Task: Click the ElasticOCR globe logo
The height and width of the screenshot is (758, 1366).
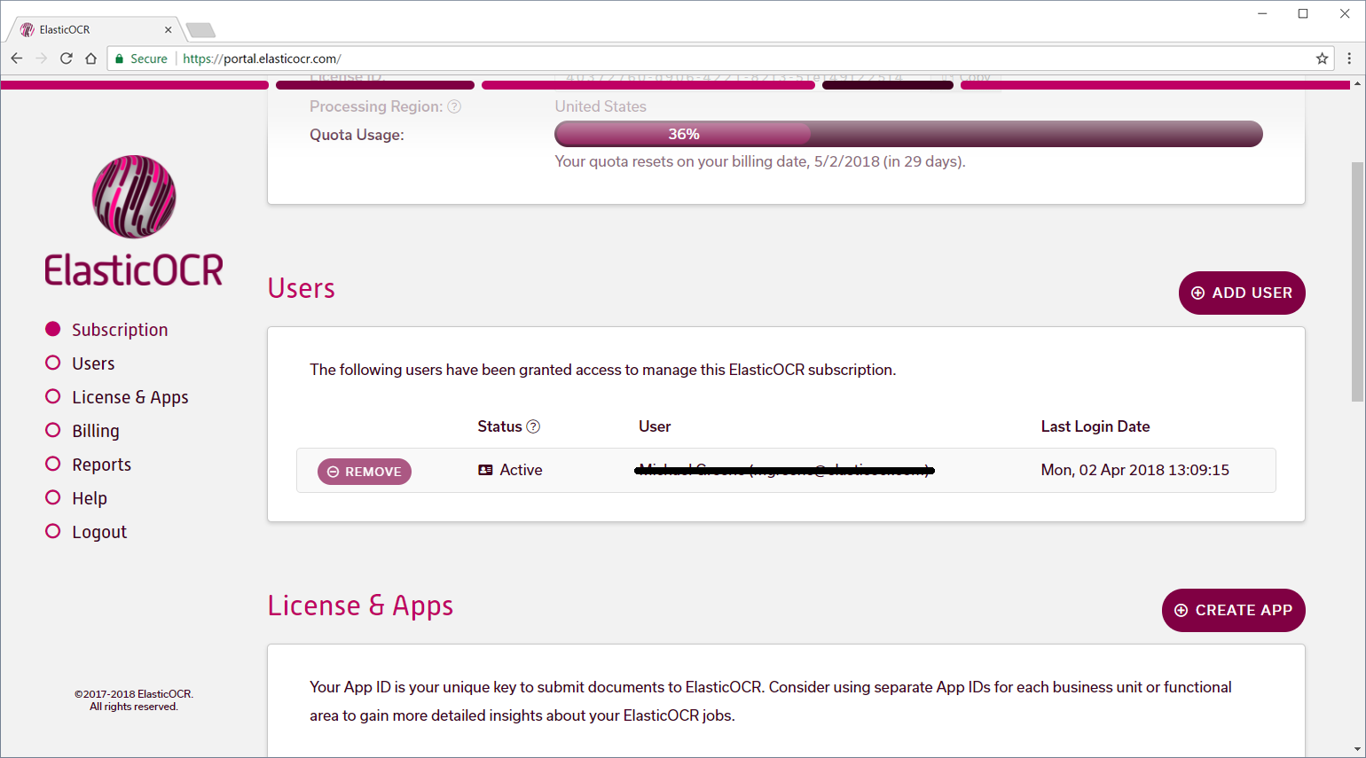Action: click(x=134, y=197)
